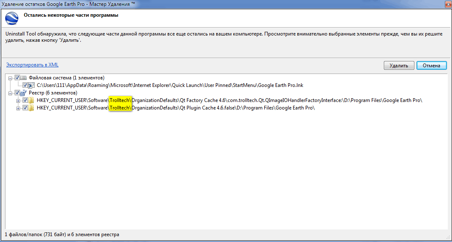Click the shortcut icon of Google Earth Pro.lnk
Image resolution: width=452 pixels, height=242 pixels.
(31, 85)
